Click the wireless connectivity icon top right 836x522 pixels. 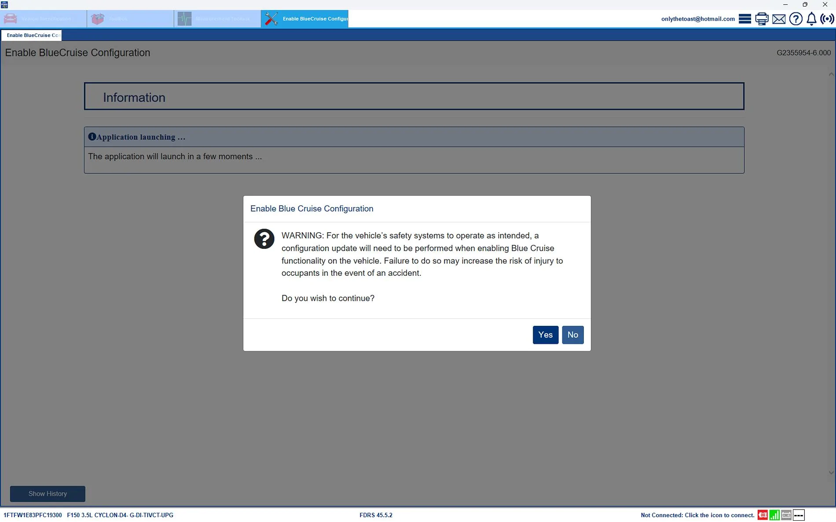(828, 18)
